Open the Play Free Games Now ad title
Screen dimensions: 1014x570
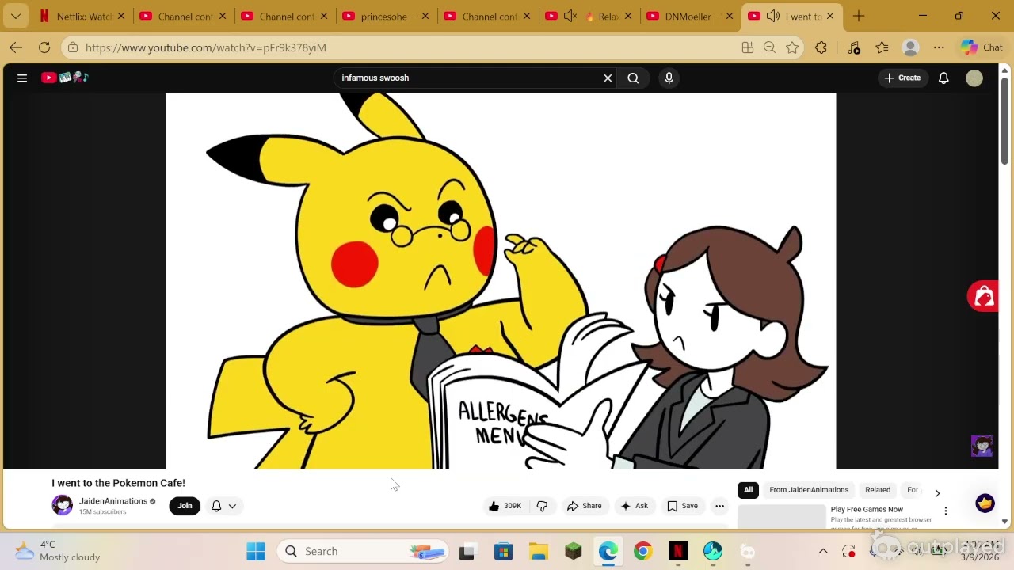point(867,510)
